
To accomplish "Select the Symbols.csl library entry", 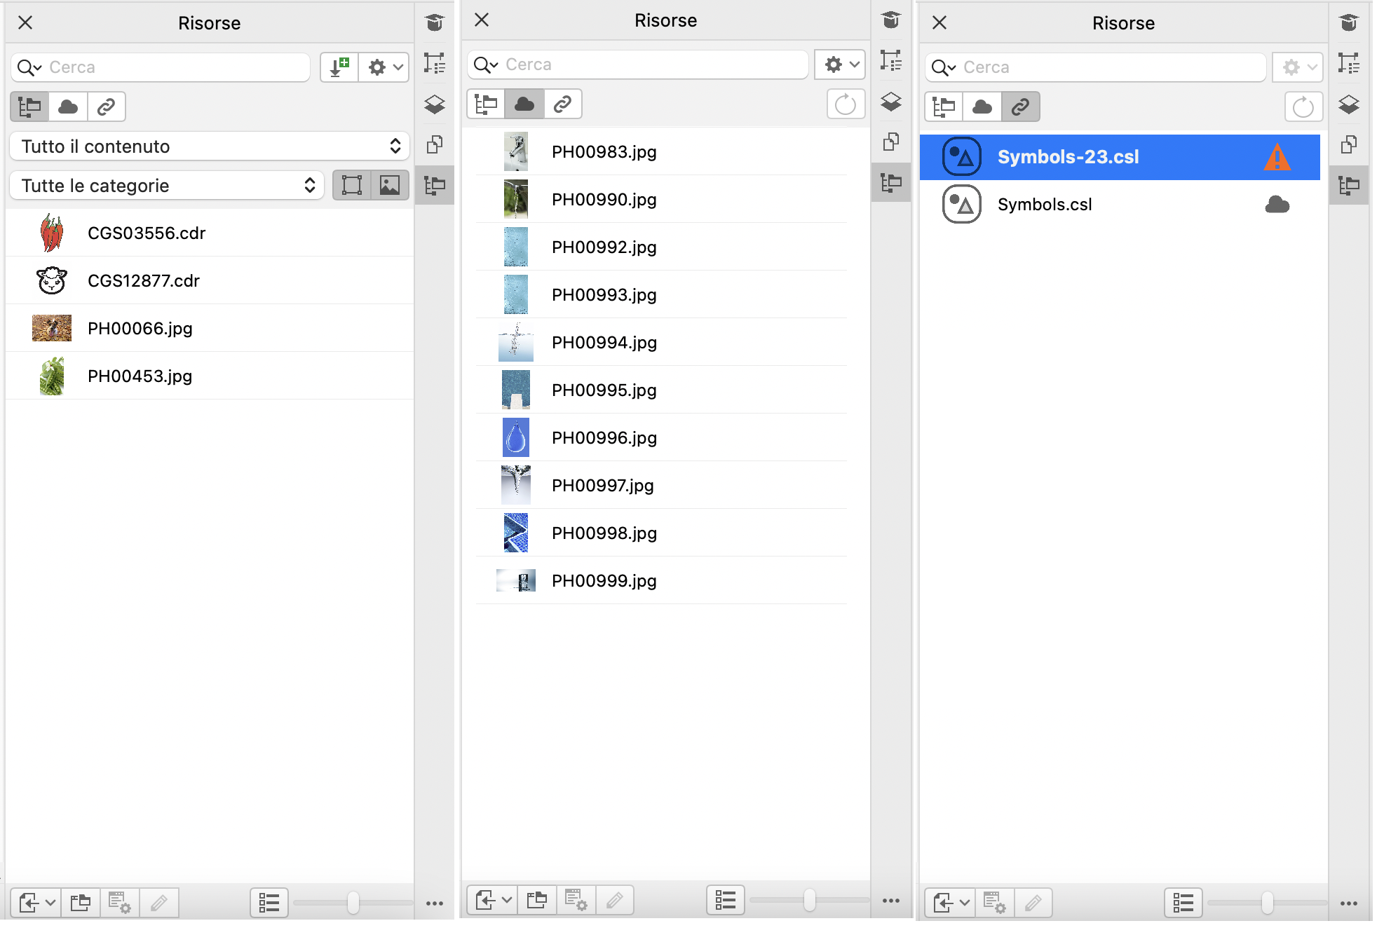I will (1045, 205).
